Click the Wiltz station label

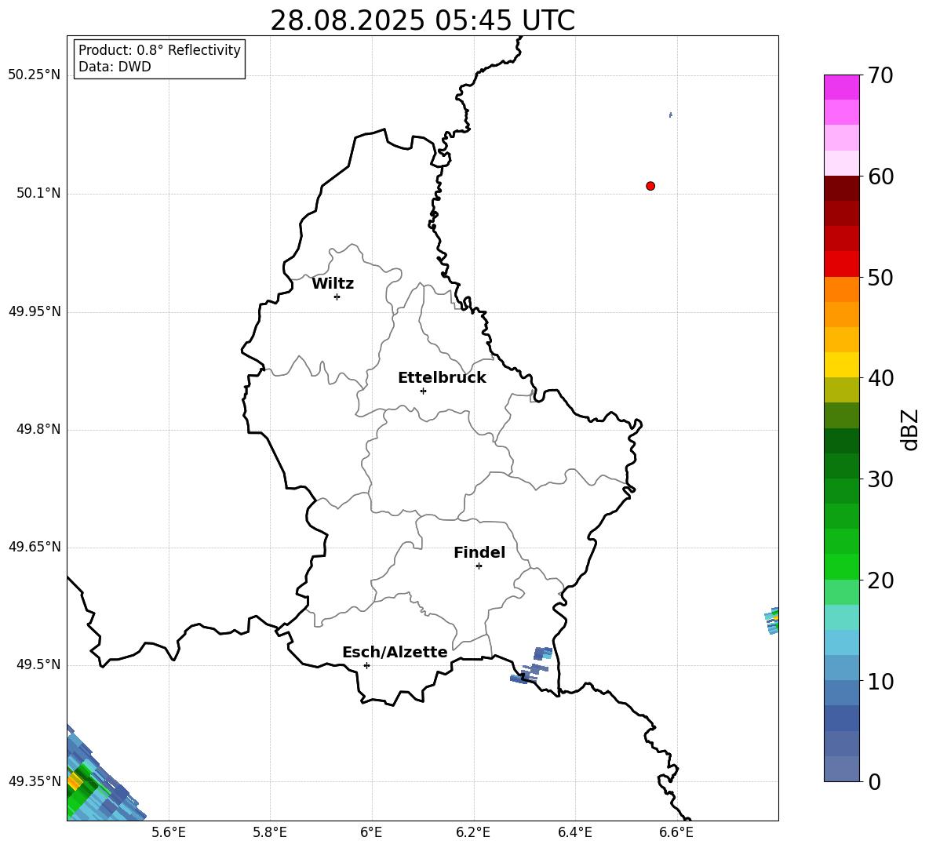coord(333,284)
